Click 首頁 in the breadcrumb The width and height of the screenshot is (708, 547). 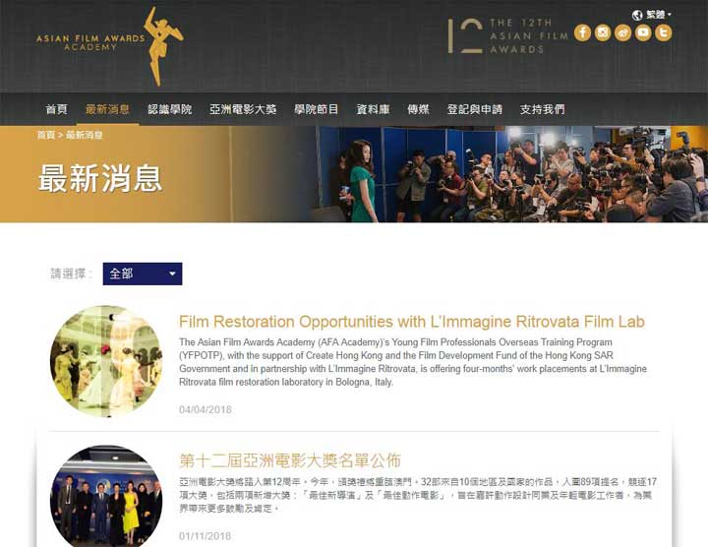click(46, 135)
